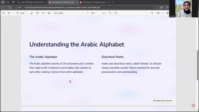Click the Made with Gamma badge

click(x=163, y=100)
